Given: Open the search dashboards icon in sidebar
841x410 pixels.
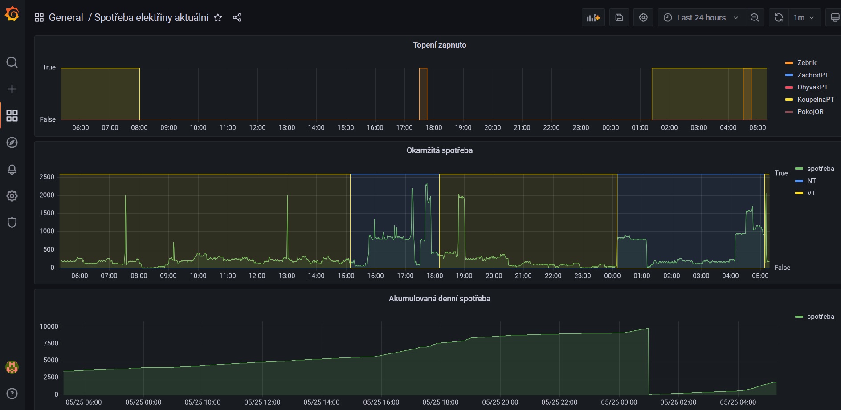Looking at the screenshot, I should pos(12,62).
